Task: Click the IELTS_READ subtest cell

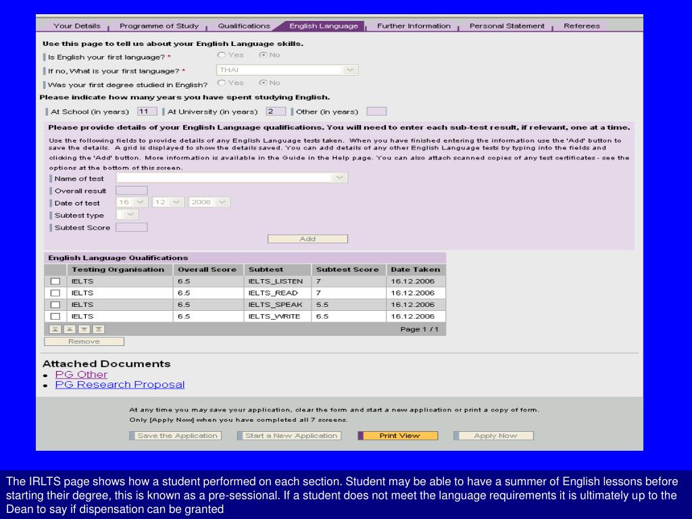Action: pos(278,293)
